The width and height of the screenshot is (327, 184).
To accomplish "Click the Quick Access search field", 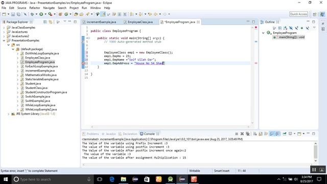I will [298, 14].
